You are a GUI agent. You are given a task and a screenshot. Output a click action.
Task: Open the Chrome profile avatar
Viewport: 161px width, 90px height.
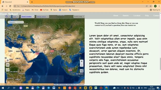[155, 6]
